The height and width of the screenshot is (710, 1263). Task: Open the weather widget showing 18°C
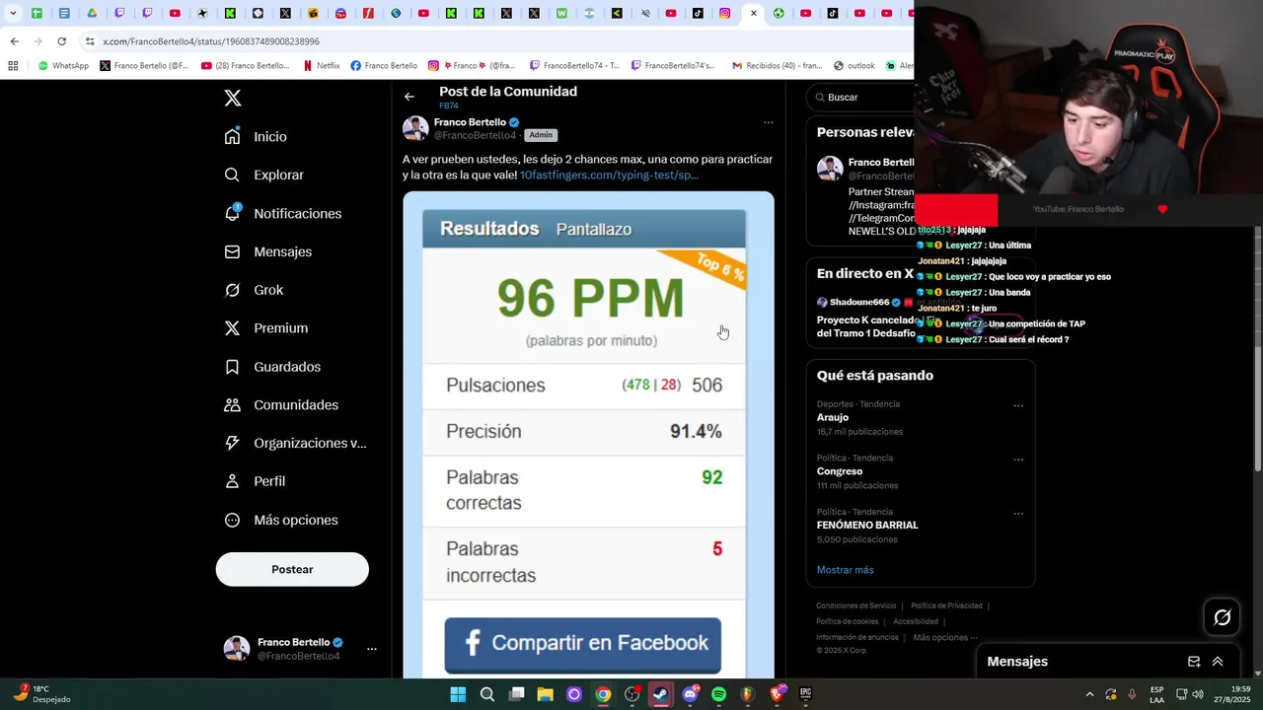click(x=41, y=694)
